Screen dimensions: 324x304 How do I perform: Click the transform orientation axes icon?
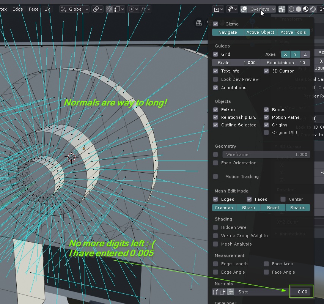click(64, 9)
